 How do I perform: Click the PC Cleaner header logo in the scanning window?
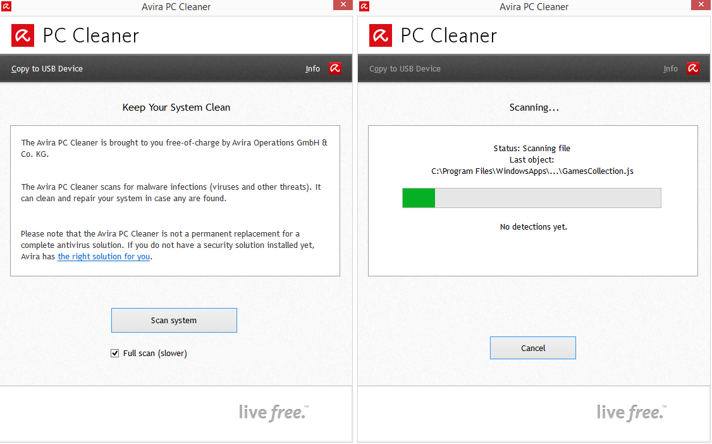[380, 35]
